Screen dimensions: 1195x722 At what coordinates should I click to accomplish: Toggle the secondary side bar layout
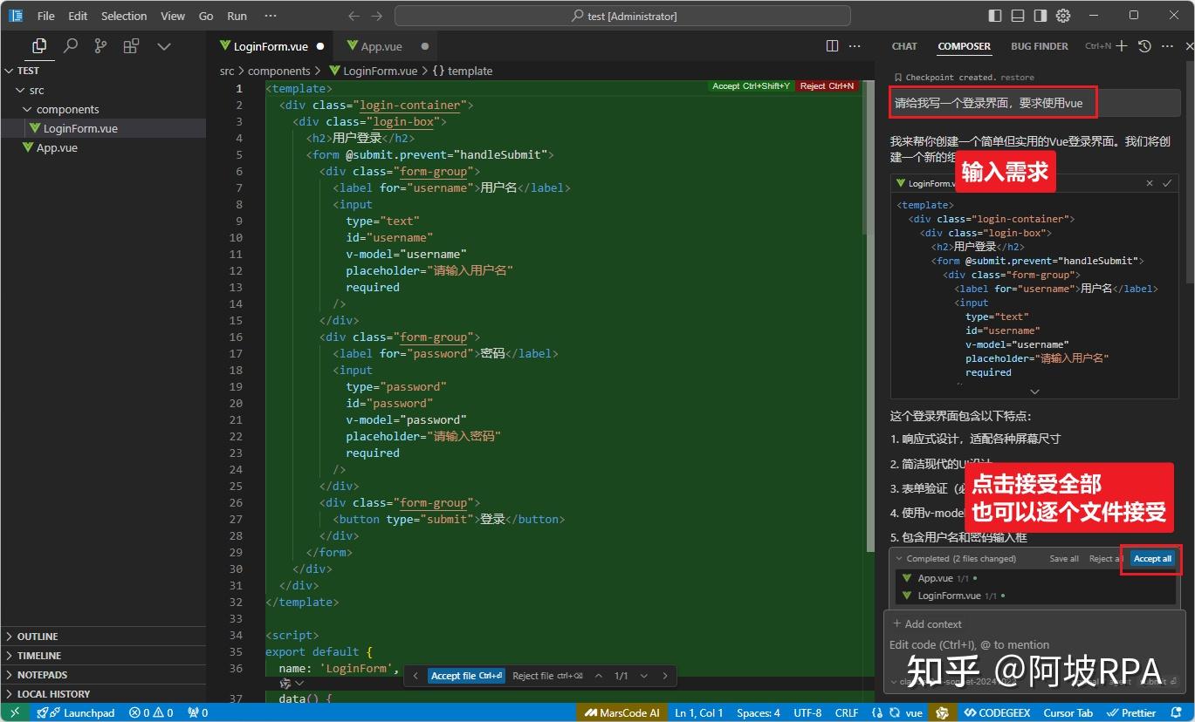[1040, 16]
